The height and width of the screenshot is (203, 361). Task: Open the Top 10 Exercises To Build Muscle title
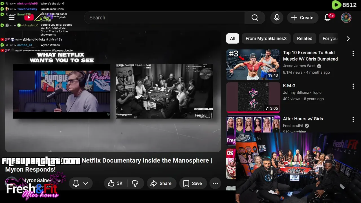310,56
